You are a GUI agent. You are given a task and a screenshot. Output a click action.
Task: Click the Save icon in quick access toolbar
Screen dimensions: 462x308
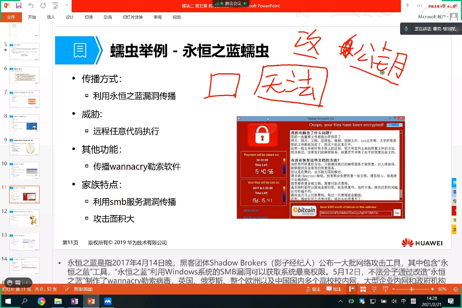click(x=19, y=6)
